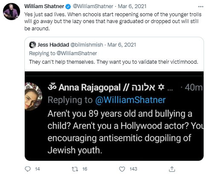
Task: Open the quoted tweet's Mar 6, 2021 date
Action: 122,45
